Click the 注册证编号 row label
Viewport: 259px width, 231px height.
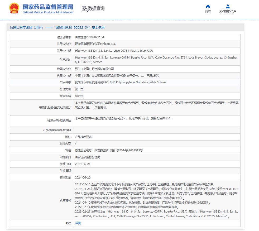click(x=64, y=37)
